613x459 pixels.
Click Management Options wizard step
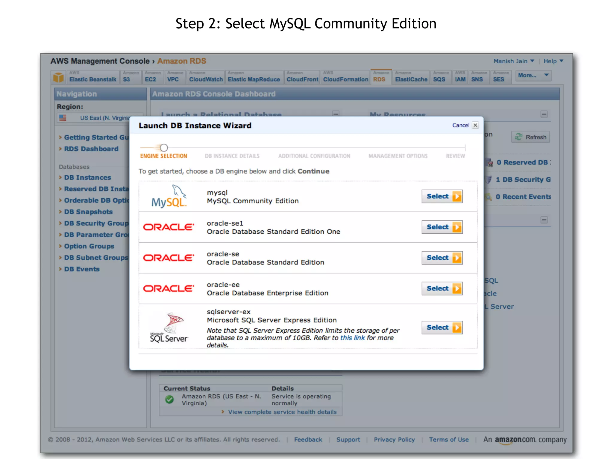398,156
